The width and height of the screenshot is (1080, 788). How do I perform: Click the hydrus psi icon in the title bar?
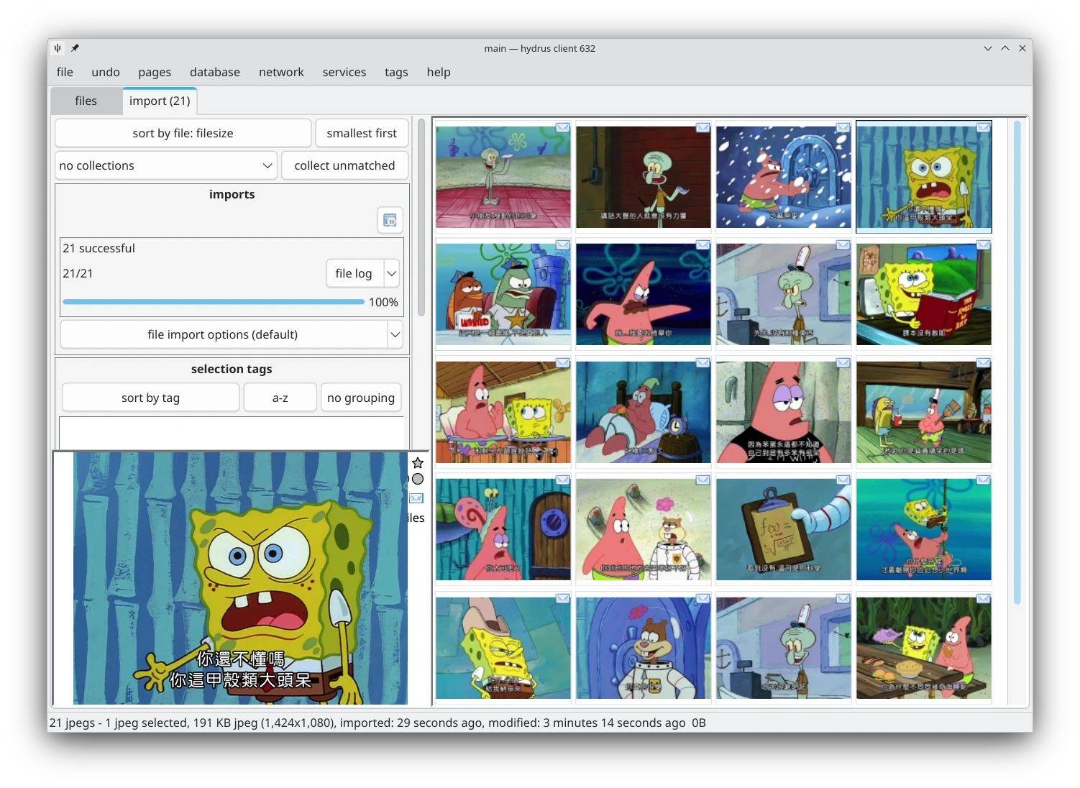tap(57, 48)
